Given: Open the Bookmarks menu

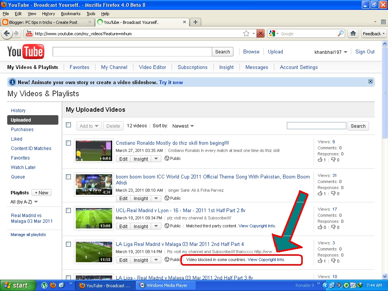Looking at the screenshot, I should [x=70, y=14].
